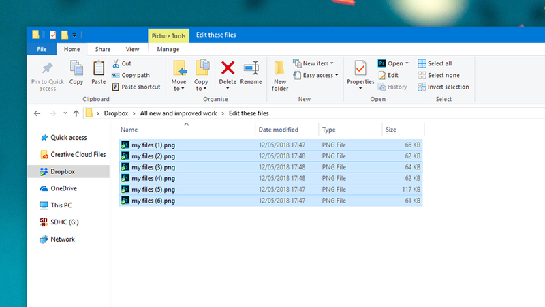Sort by Date modified column header

[287, 130]
